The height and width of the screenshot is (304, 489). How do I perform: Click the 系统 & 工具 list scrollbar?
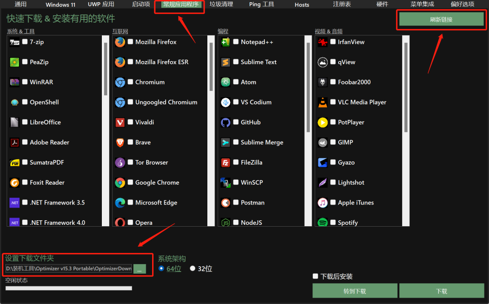[105, 131]
